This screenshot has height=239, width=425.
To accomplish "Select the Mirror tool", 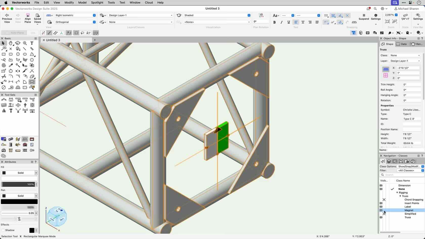I will 18,71.
